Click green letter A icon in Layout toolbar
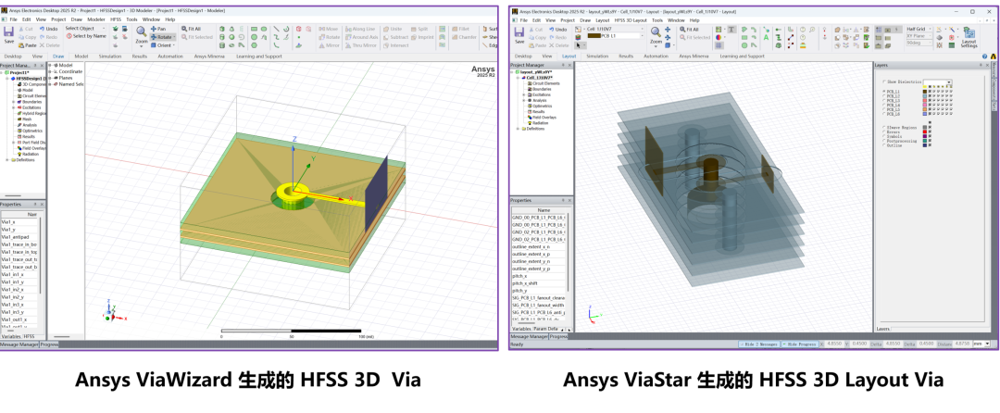 click(x=767, y=38)
